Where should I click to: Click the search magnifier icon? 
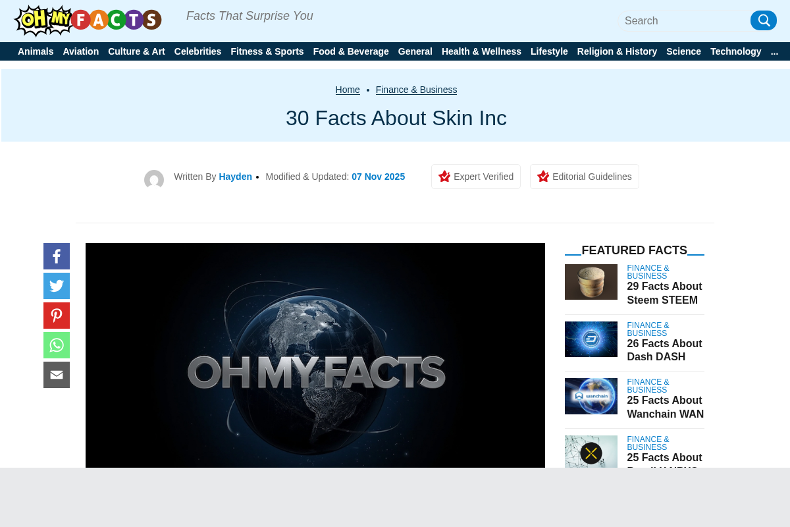763,20
